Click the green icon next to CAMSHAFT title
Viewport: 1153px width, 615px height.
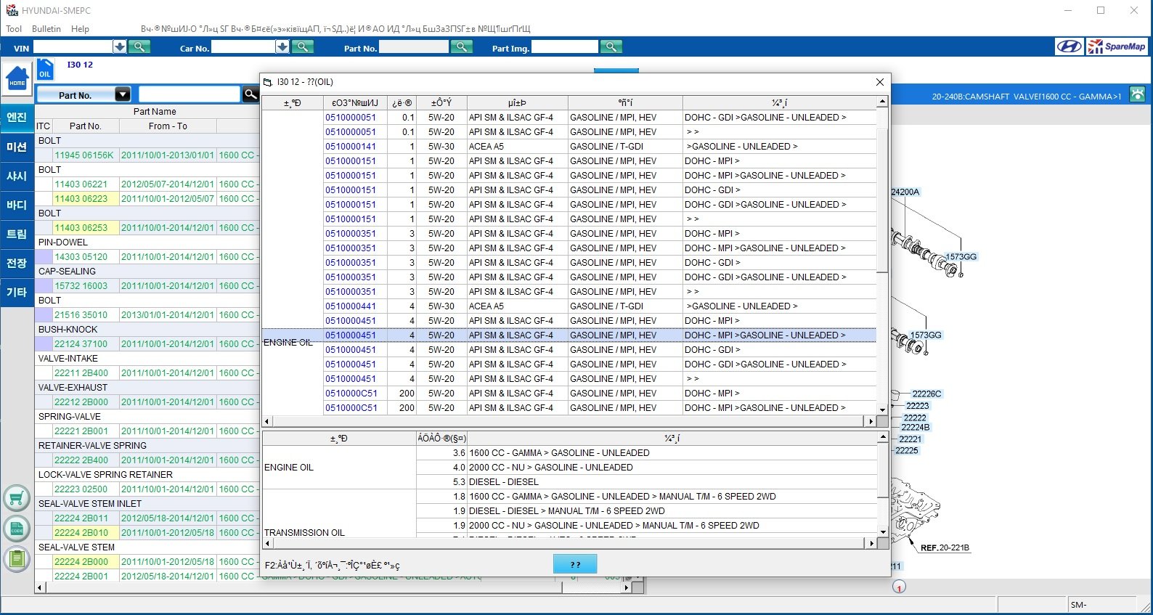pos(1138,94)
